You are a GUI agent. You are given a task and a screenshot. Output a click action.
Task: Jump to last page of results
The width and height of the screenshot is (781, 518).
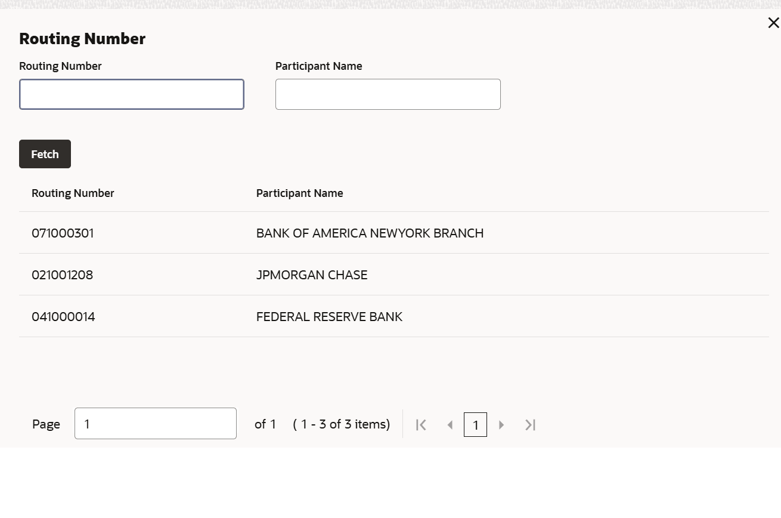[530, 425]
